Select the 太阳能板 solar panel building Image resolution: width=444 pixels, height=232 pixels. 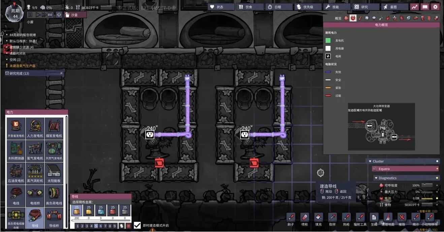click(x=54, y=173)
